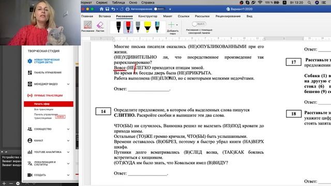This screenshot has height=186, width=331.
Task: Click the Прямые трансляции sidebar link
Action: tap(48, 96)
